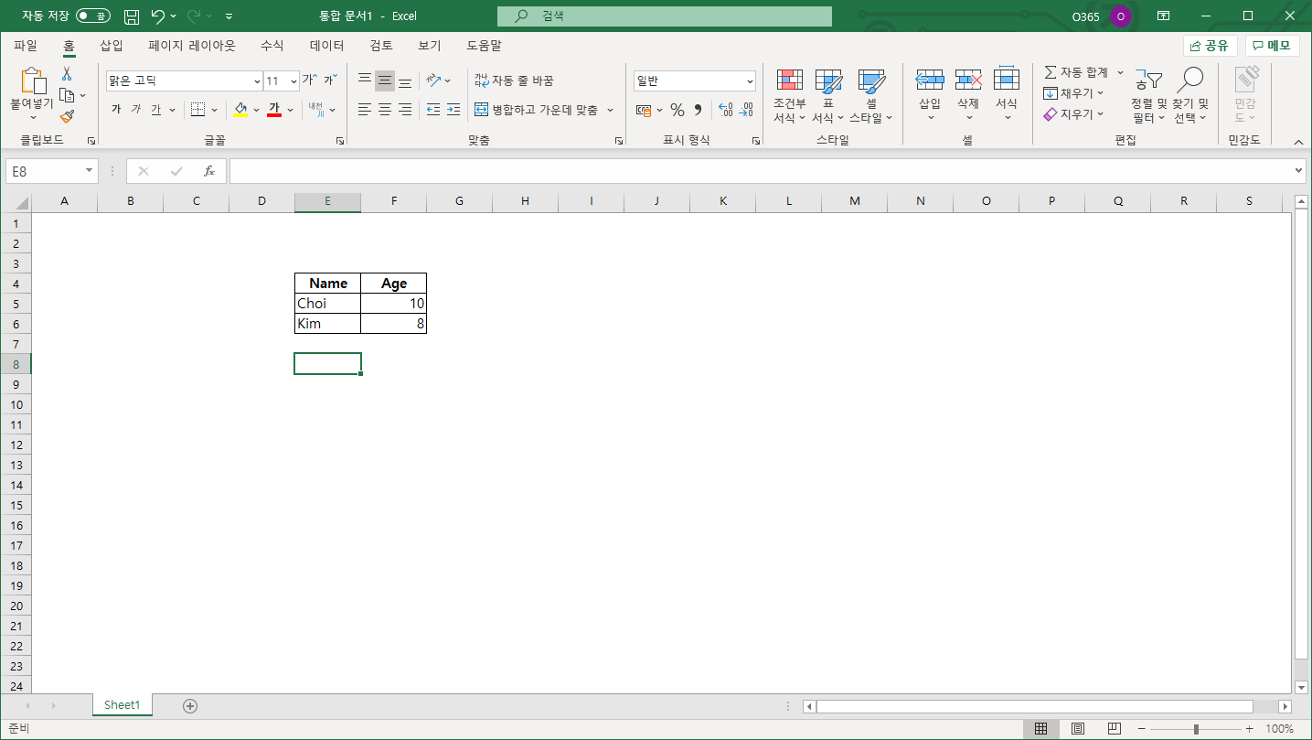Open the number format dropdown (일반)
Image resolution: width=1312 pixels, height=740 pixels.
coord(751,81)
